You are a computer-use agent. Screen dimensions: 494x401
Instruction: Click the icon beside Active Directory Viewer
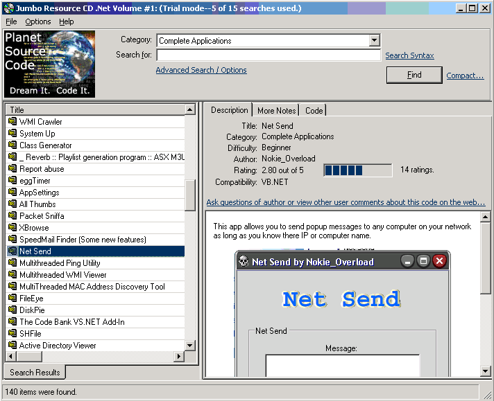[x=12, y=345]
